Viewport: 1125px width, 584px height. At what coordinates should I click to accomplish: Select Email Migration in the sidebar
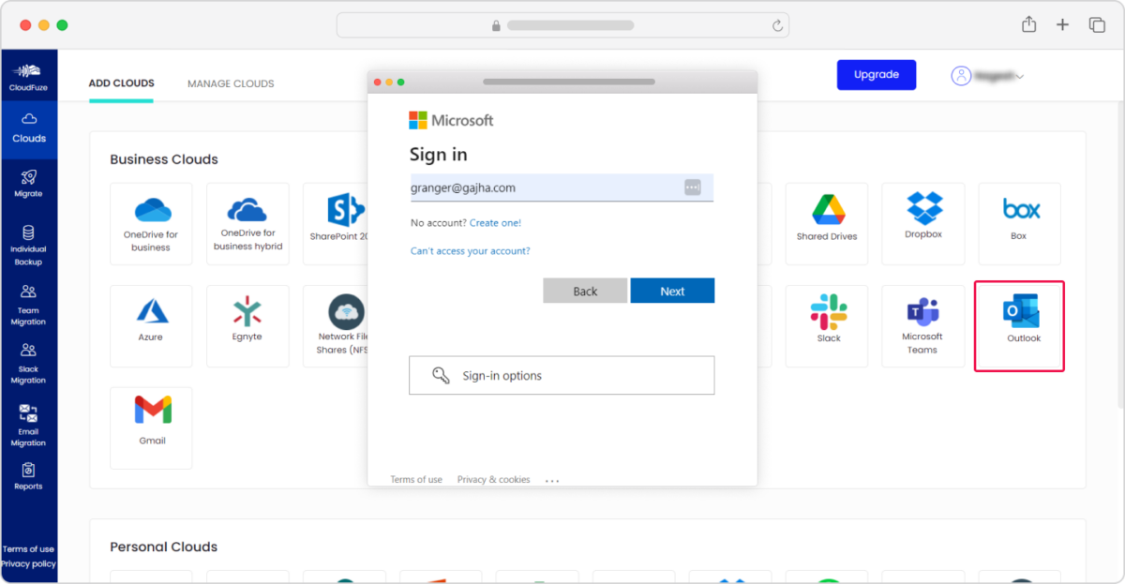click(29, 422)
